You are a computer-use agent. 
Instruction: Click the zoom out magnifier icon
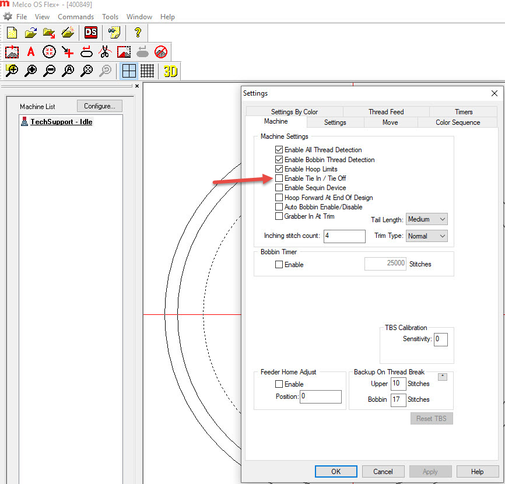[x=50, y=71]
